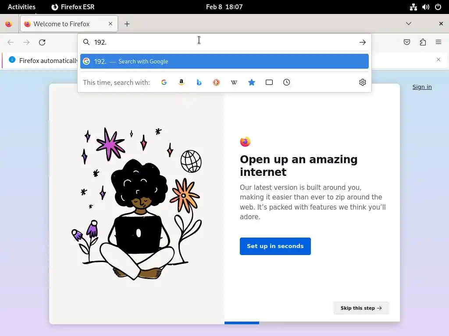Search in Bookmarks star icon
449x336 pixels.
[252, 82]
